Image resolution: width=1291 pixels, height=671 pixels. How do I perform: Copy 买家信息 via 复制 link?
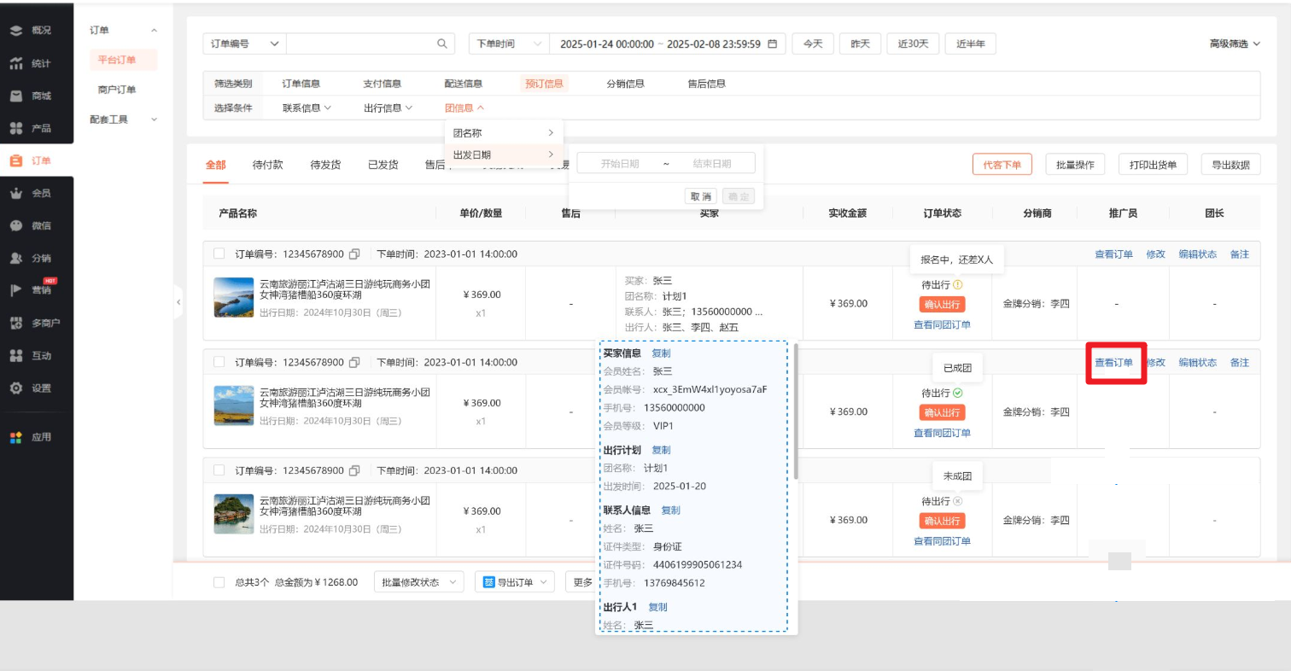[661, 353]
